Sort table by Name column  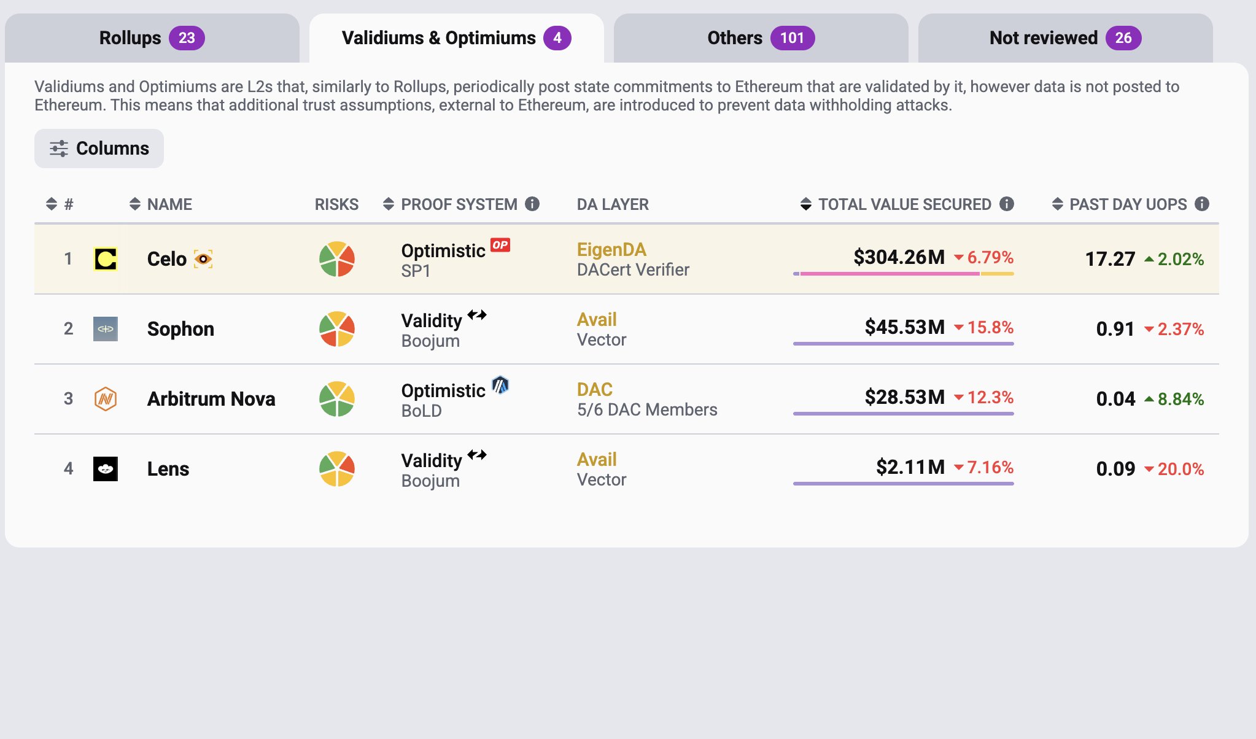pyautogui.click(x=161, y=204)
